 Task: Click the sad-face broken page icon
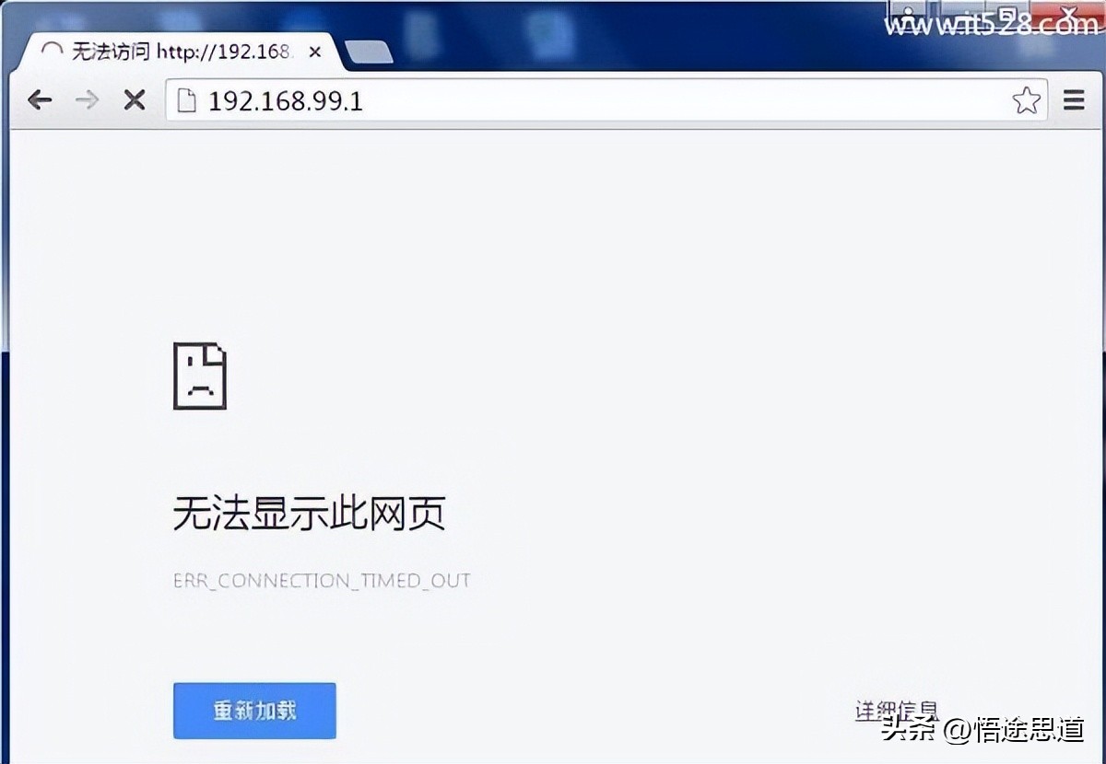click(200, 376)
